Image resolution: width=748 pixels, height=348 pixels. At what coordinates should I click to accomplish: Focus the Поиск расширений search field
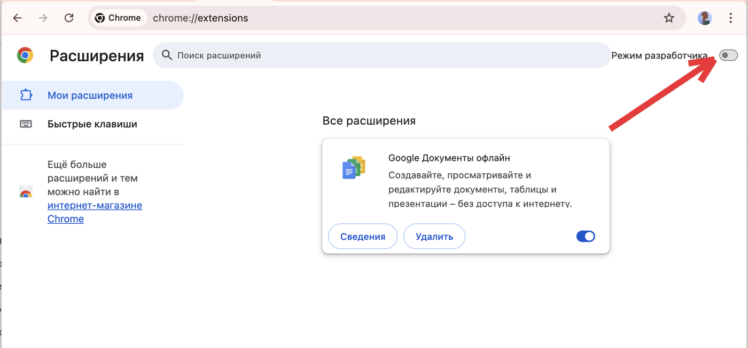(x=381, y=55)
